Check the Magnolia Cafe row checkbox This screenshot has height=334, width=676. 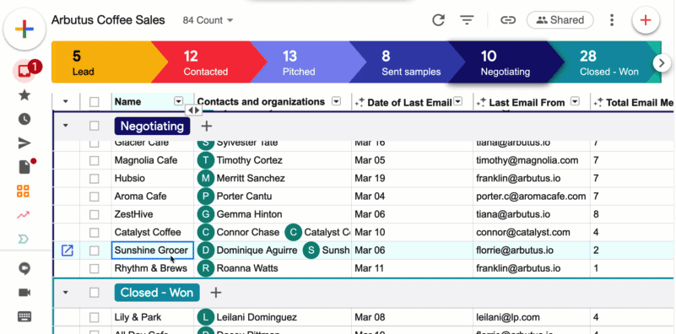[x=94, y=161]
